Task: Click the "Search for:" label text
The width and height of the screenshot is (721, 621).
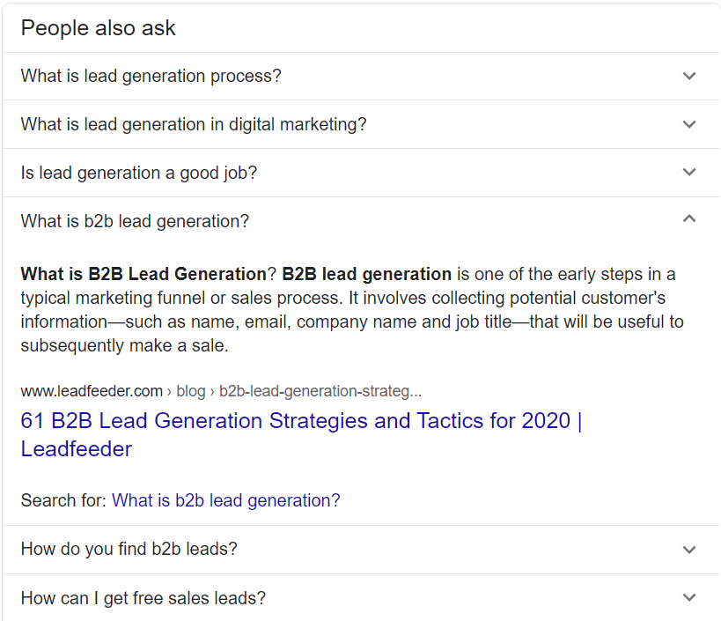Action: [x=63, y=500]
